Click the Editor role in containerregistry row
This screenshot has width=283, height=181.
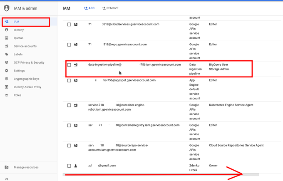(x=213, y=125)
